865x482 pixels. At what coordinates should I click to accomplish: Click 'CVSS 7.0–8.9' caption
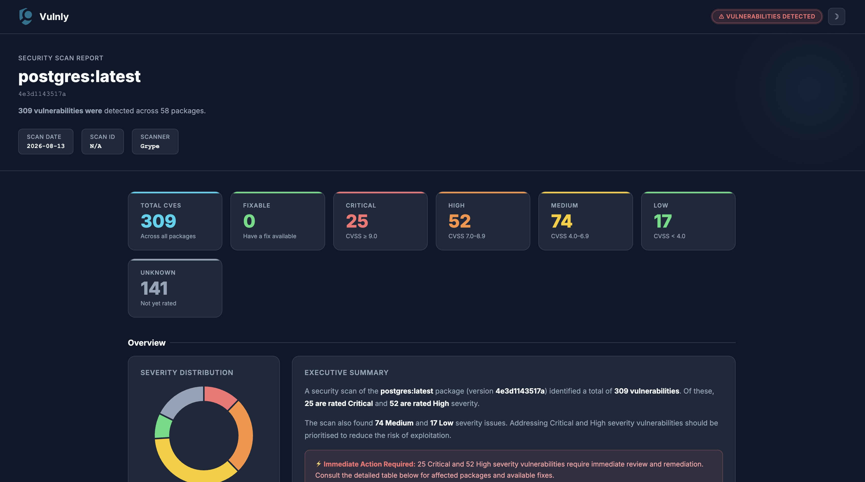tap(467, 236)
